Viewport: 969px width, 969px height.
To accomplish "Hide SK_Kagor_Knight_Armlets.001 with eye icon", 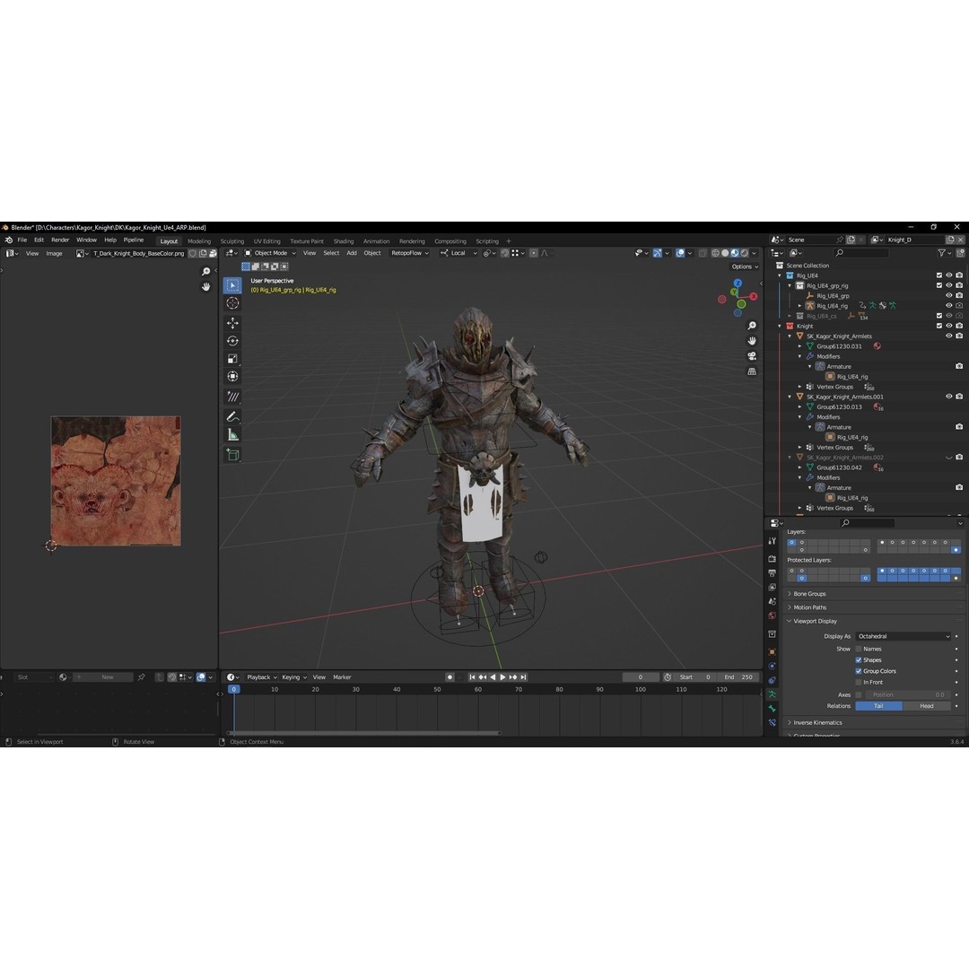I will pos(949,397).
